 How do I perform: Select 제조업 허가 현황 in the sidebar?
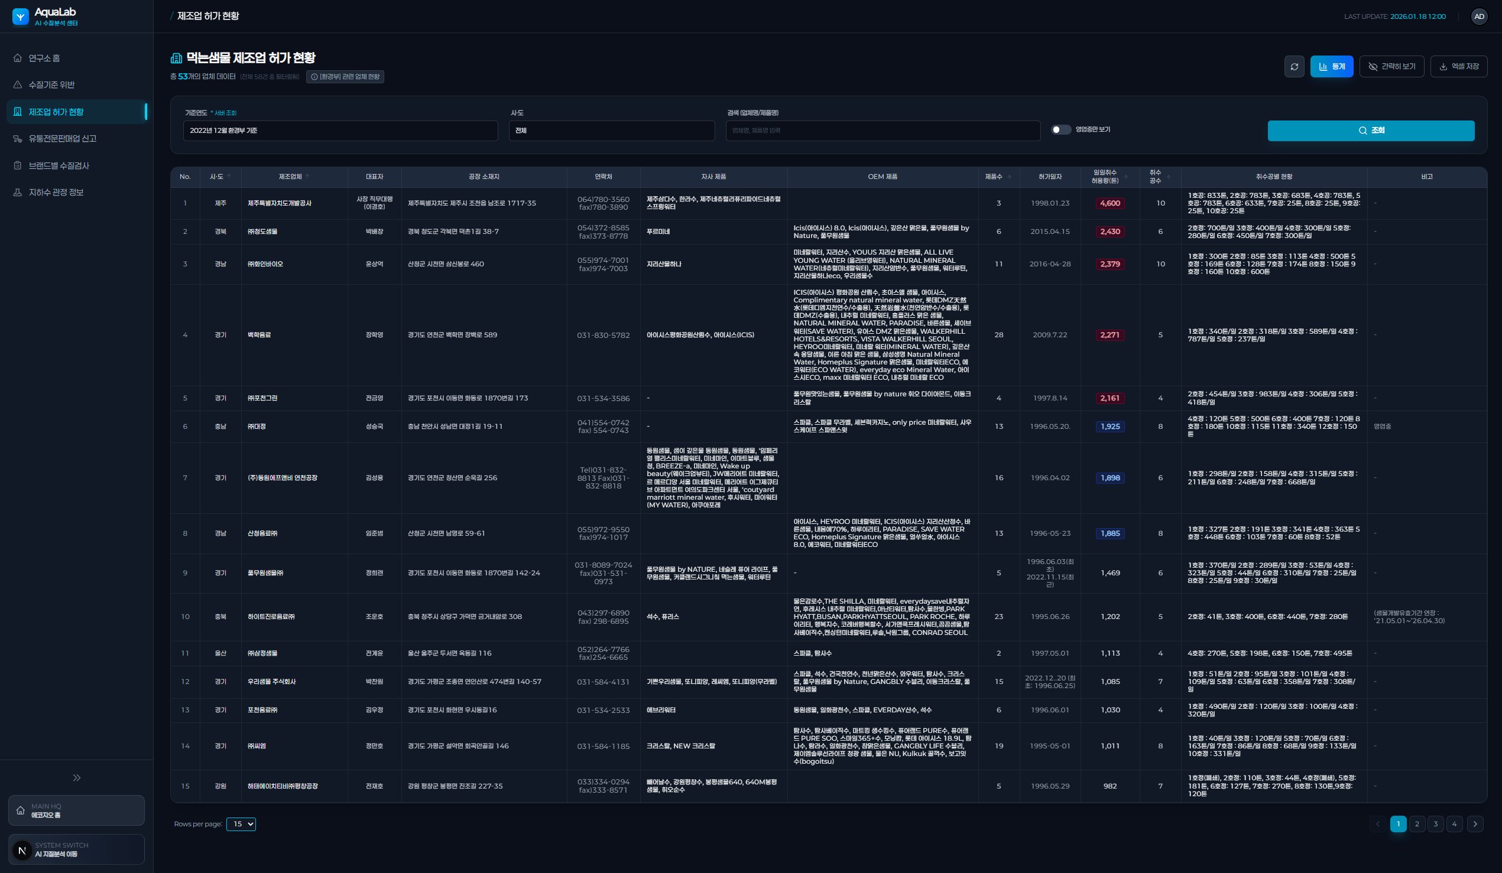pyautogui.click(x=76, y=112)
